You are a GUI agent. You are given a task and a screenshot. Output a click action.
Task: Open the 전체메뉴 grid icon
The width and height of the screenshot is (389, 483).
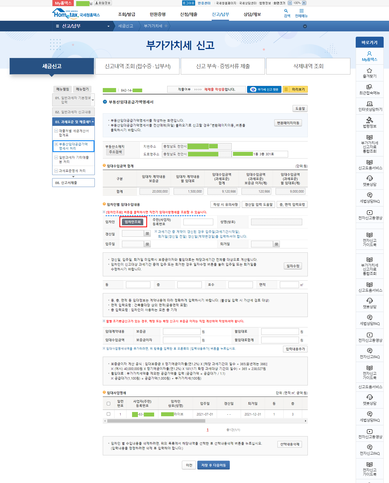(301, 11)
